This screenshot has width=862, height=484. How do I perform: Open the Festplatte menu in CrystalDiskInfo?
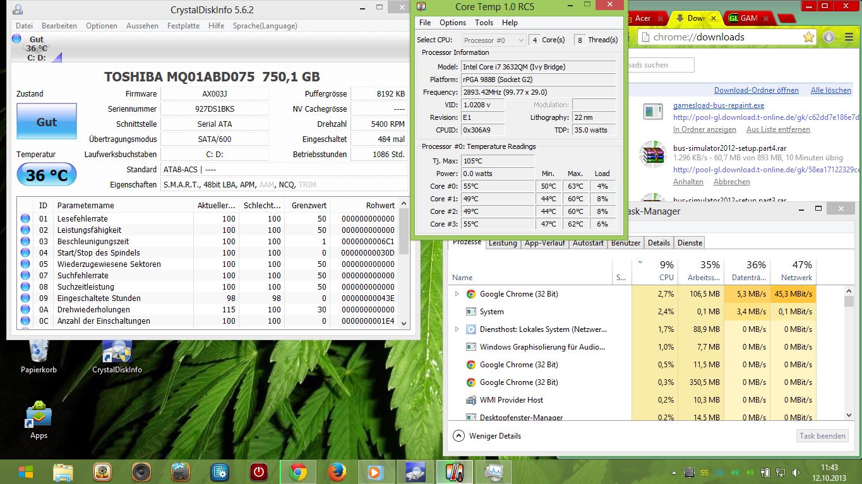click(183, 26)
